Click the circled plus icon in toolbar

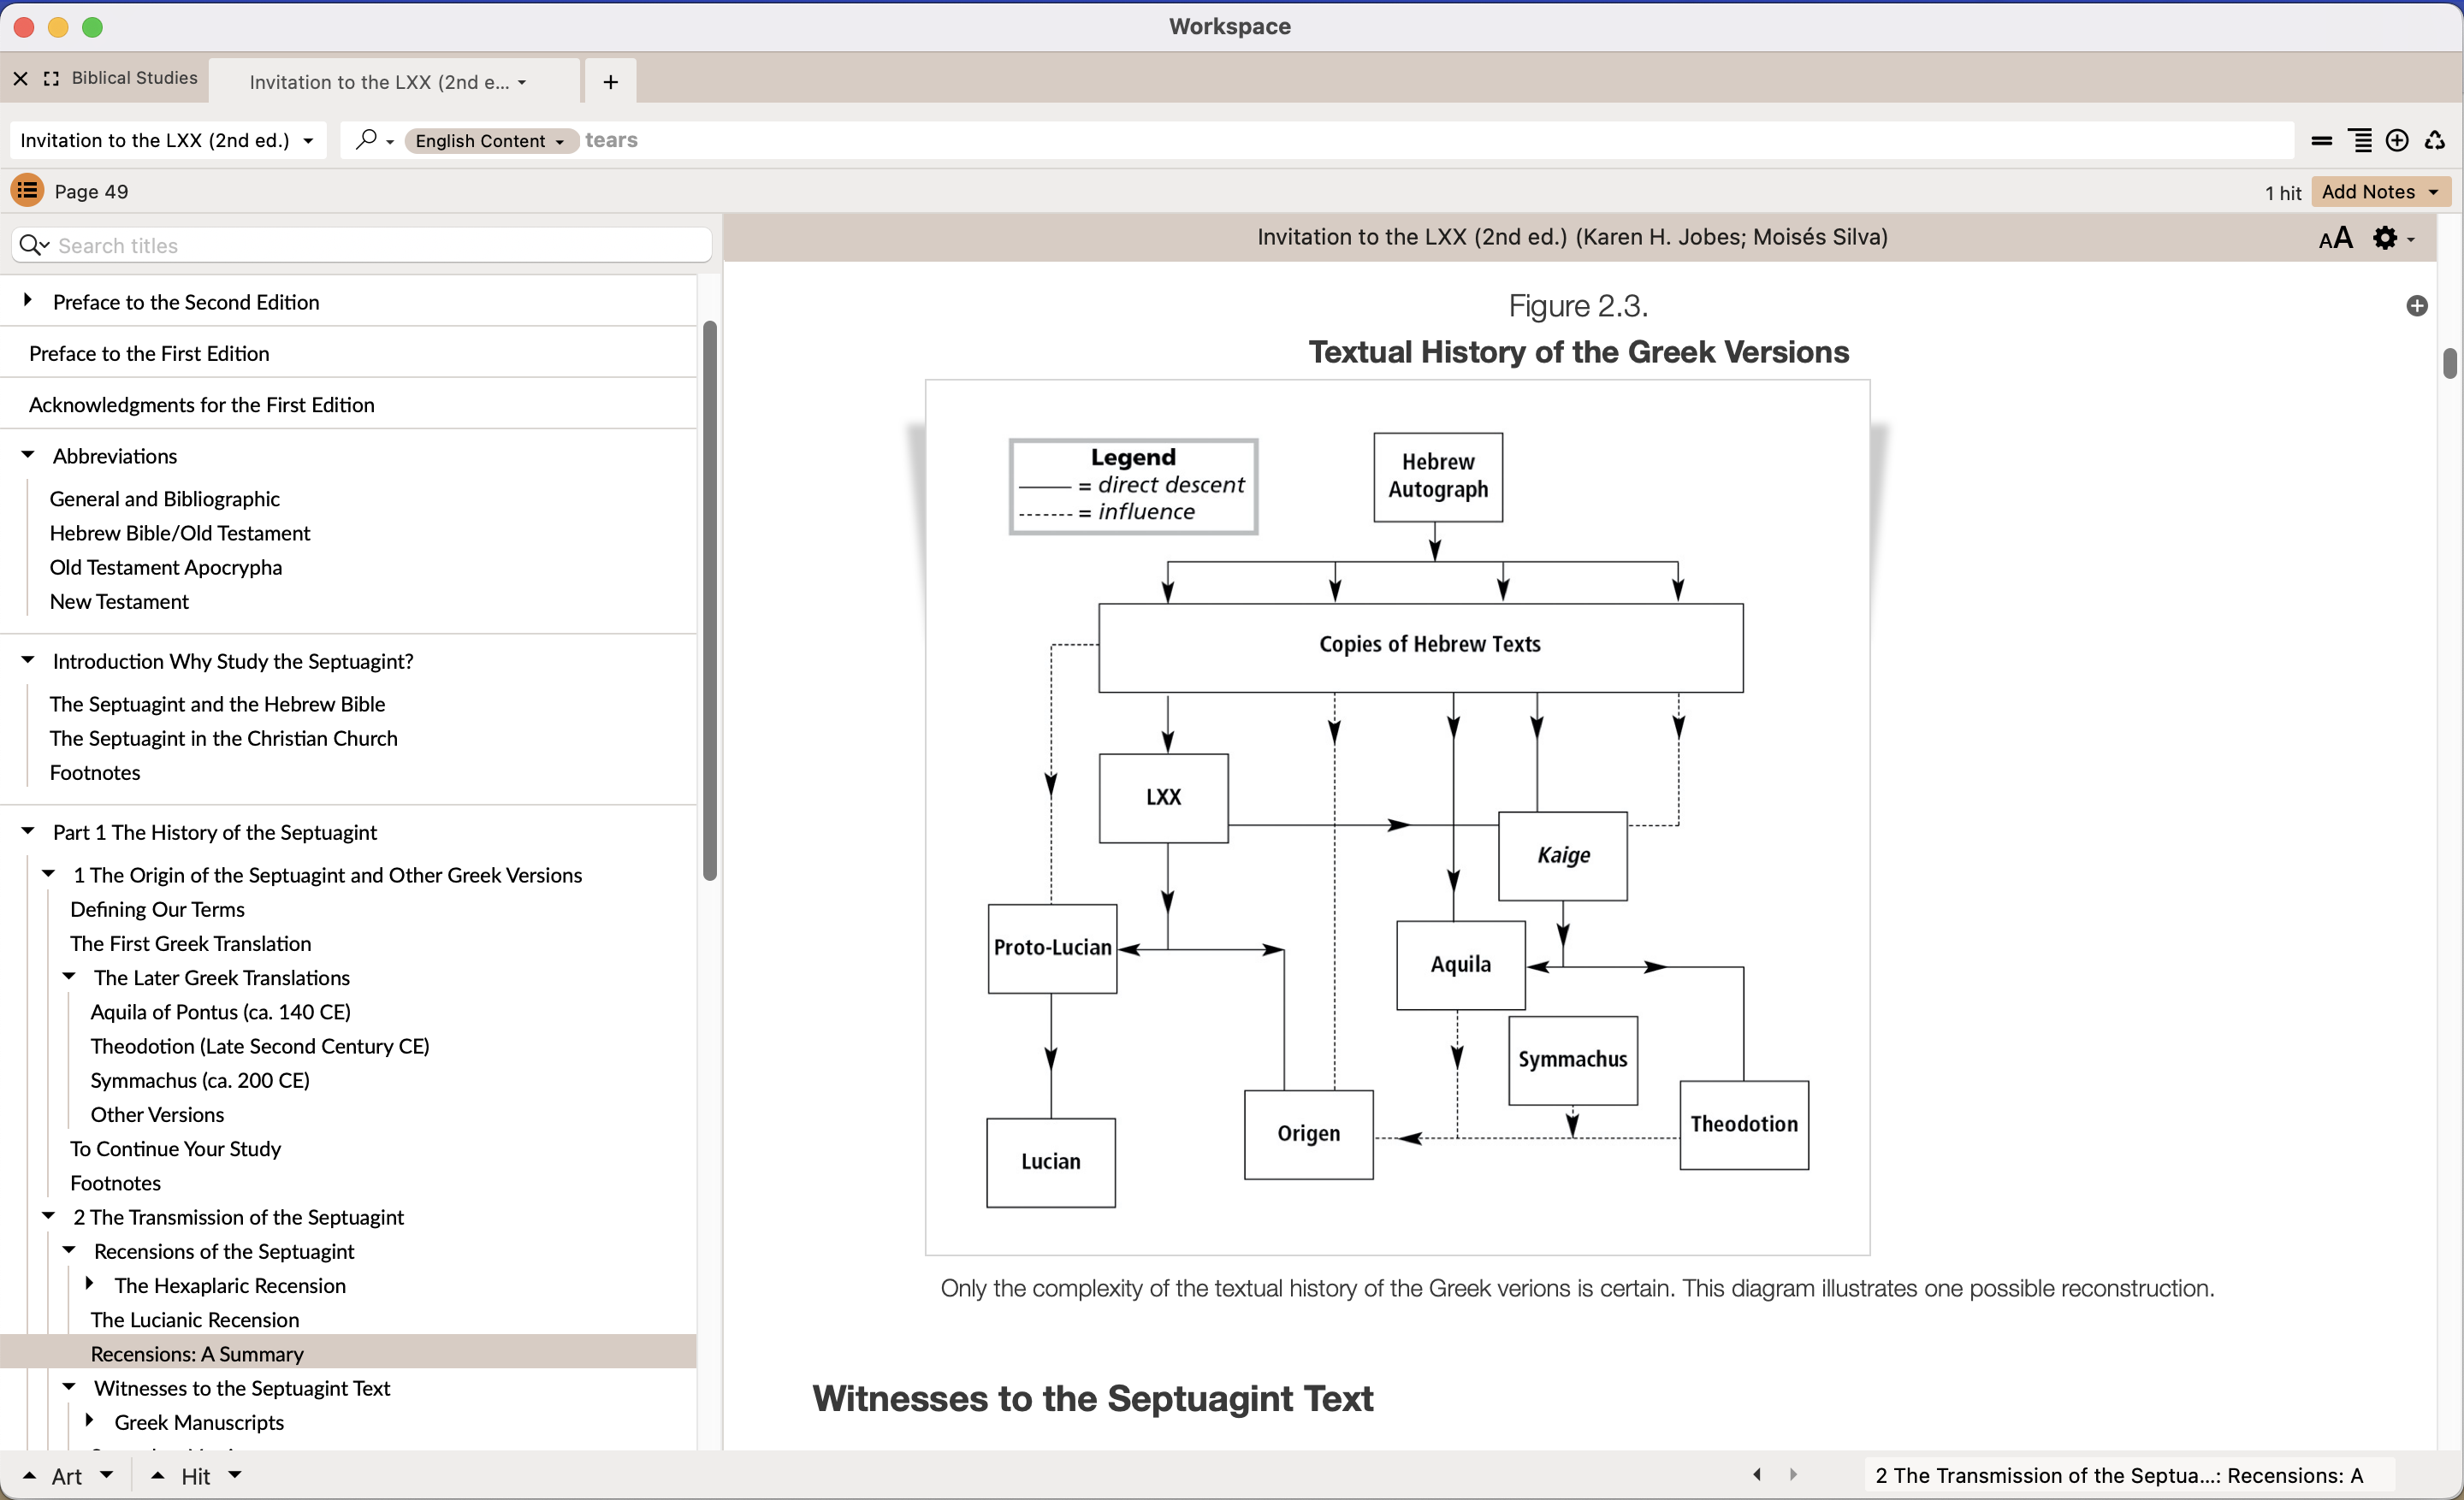[2397, 140]
